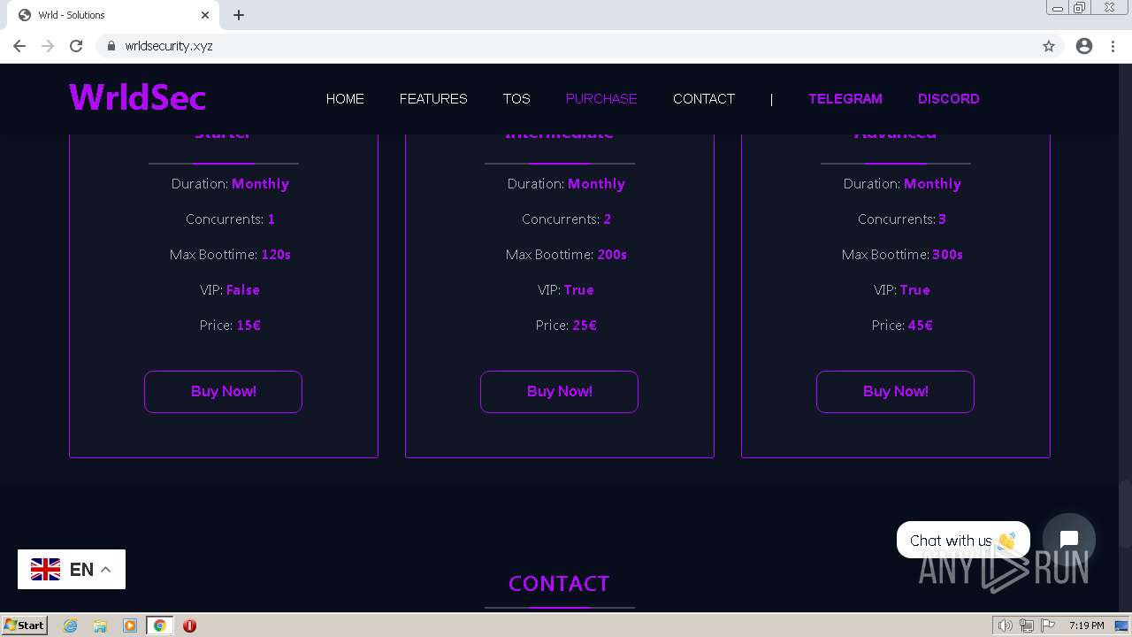Open the chat bubble widget icon

tap(1069, 540)
